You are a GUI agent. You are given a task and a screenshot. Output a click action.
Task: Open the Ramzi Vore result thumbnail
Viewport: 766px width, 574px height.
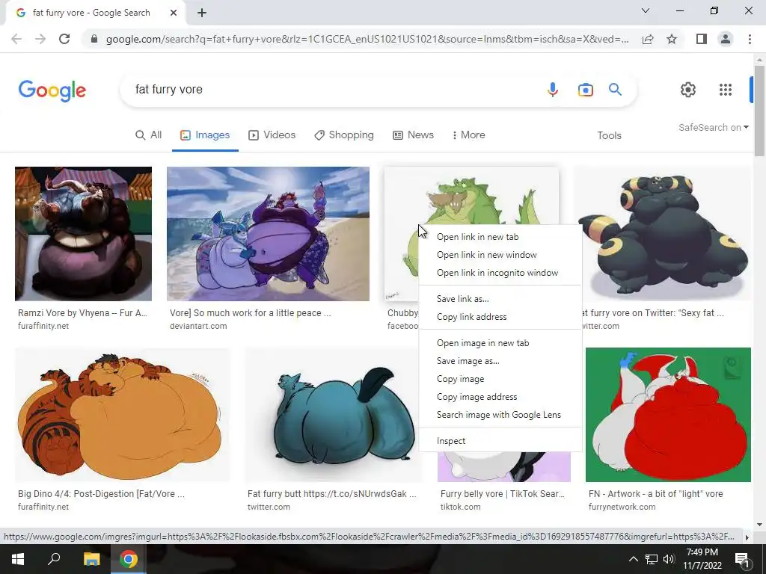[83, 234]
